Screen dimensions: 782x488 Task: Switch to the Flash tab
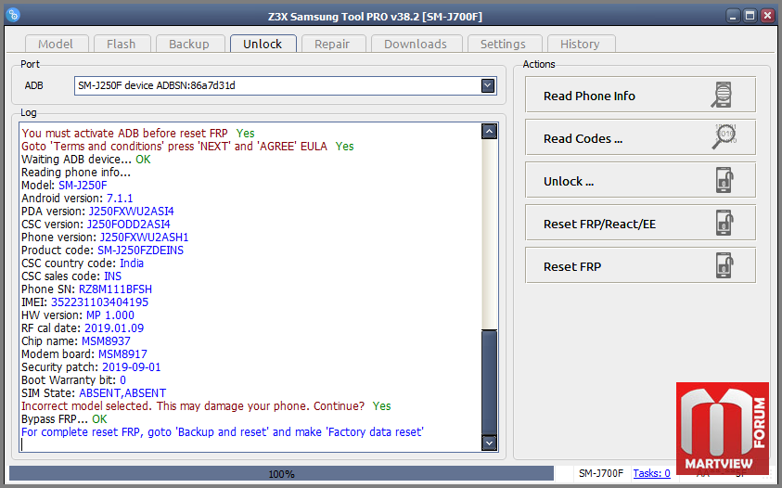(x=122, y=44)
